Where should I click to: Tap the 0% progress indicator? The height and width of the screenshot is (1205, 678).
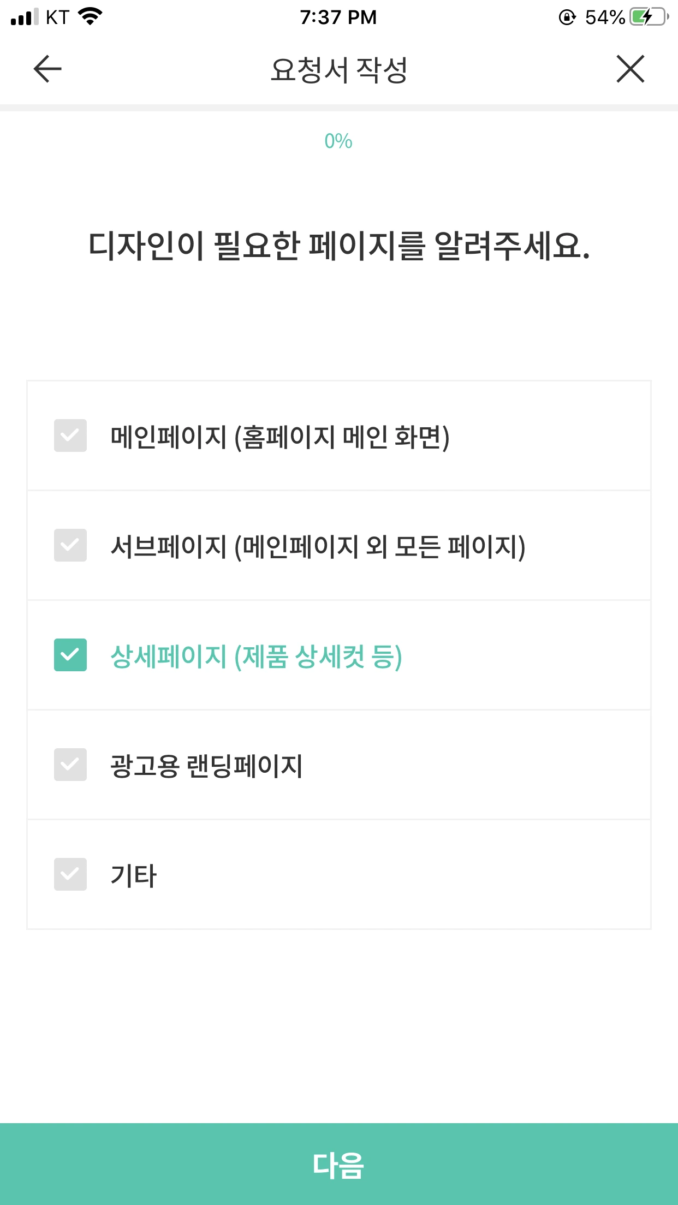[x=338, y=141]
